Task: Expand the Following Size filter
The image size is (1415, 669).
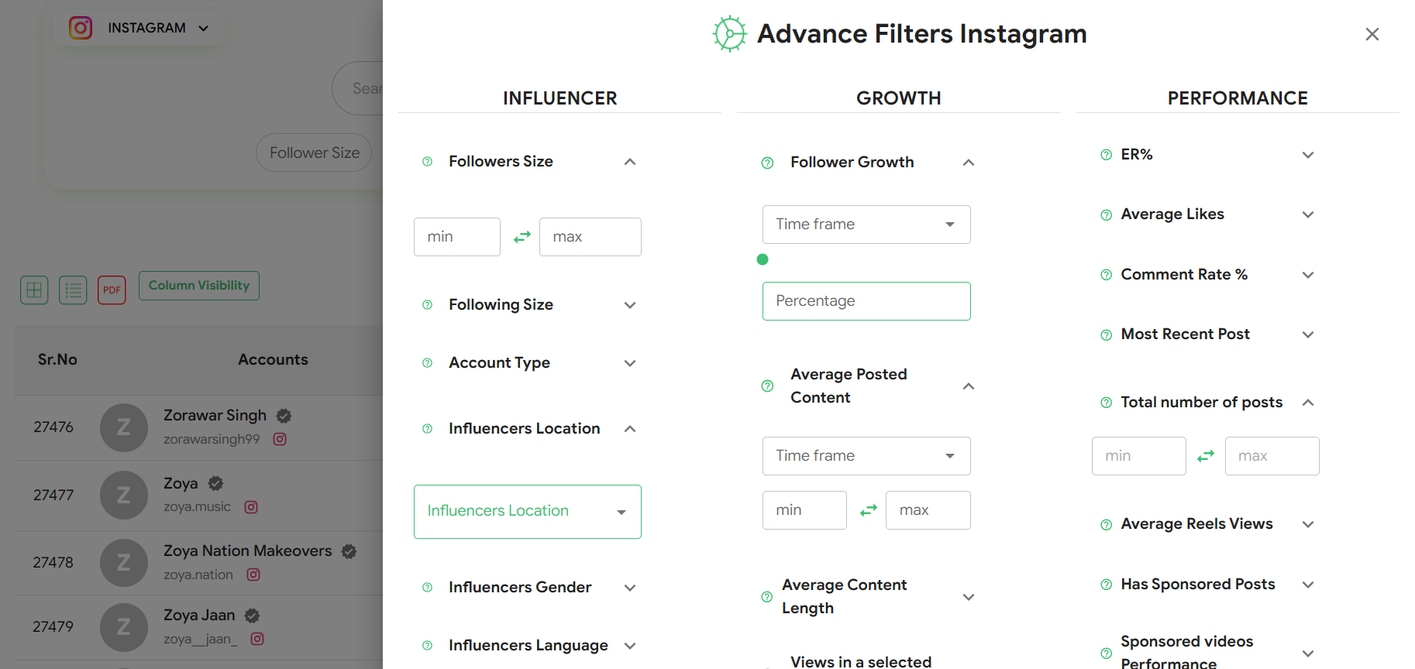Action: pos(630,305)
